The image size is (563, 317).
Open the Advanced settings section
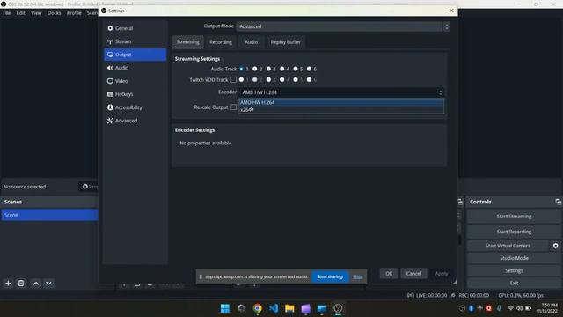pos(135,121)
